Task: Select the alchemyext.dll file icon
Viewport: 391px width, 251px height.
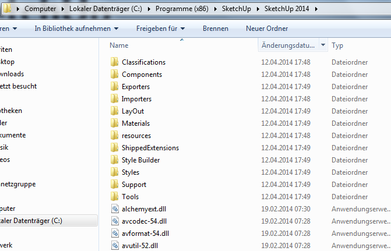Action: [x=114, y=209]
